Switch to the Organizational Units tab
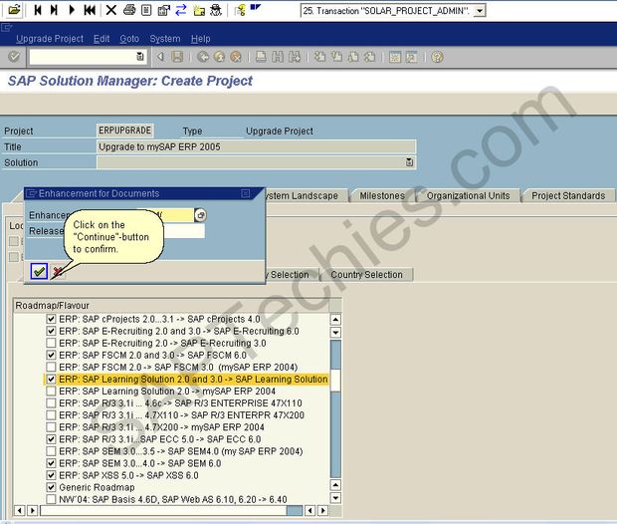This screenshot has width=617, height=524. (x=468, y=196)
